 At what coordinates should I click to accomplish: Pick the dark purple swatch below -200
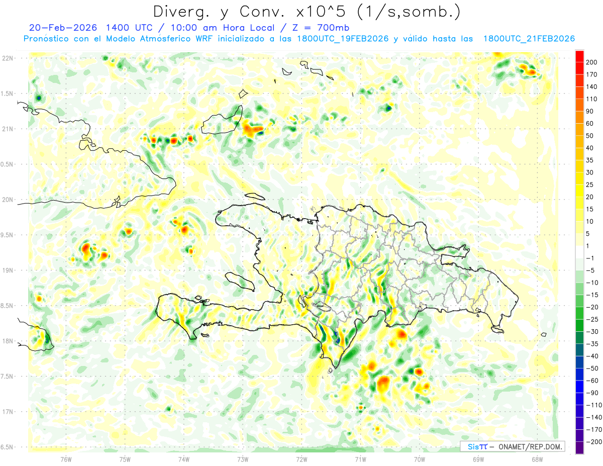pos(579,448)
